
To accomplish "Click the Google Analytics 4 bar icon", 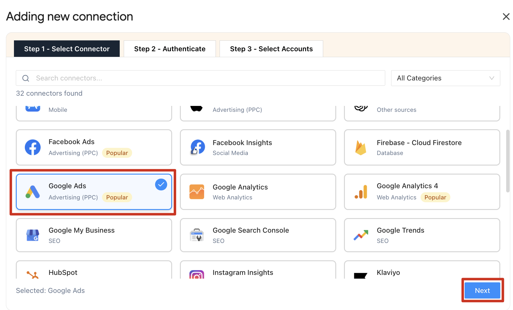I will [361, 192].
